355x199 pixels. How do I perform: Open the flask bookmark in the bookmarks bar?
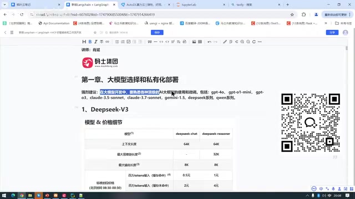(302, 23)
